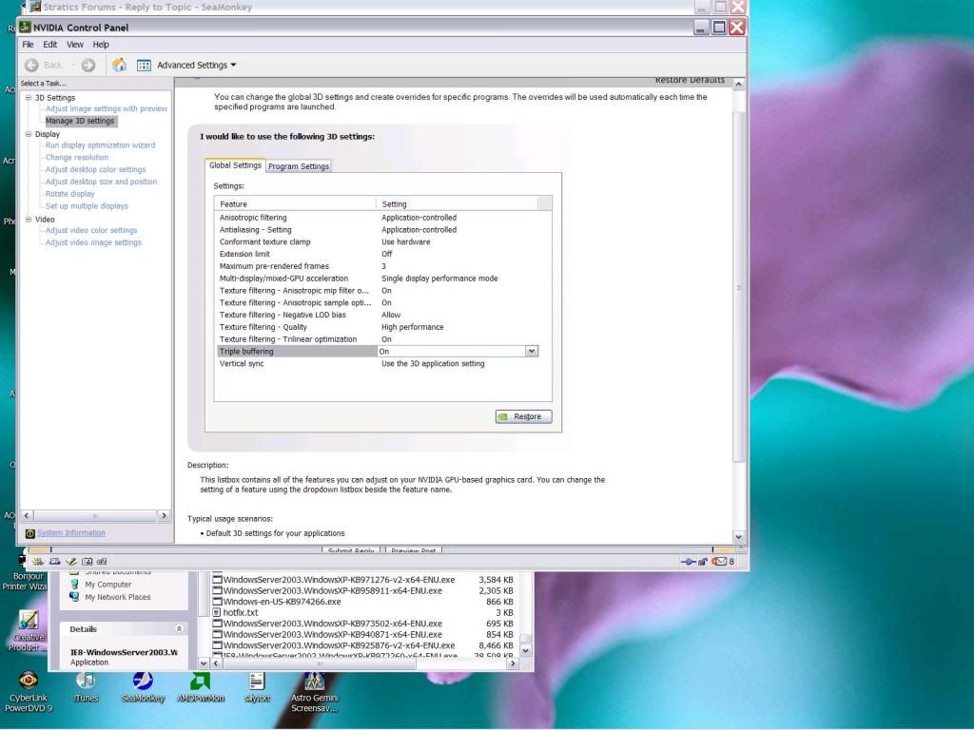Open Address Book from SeaMonkey component bar
This screenshot has height=730, width=974.
pos(87,562)
